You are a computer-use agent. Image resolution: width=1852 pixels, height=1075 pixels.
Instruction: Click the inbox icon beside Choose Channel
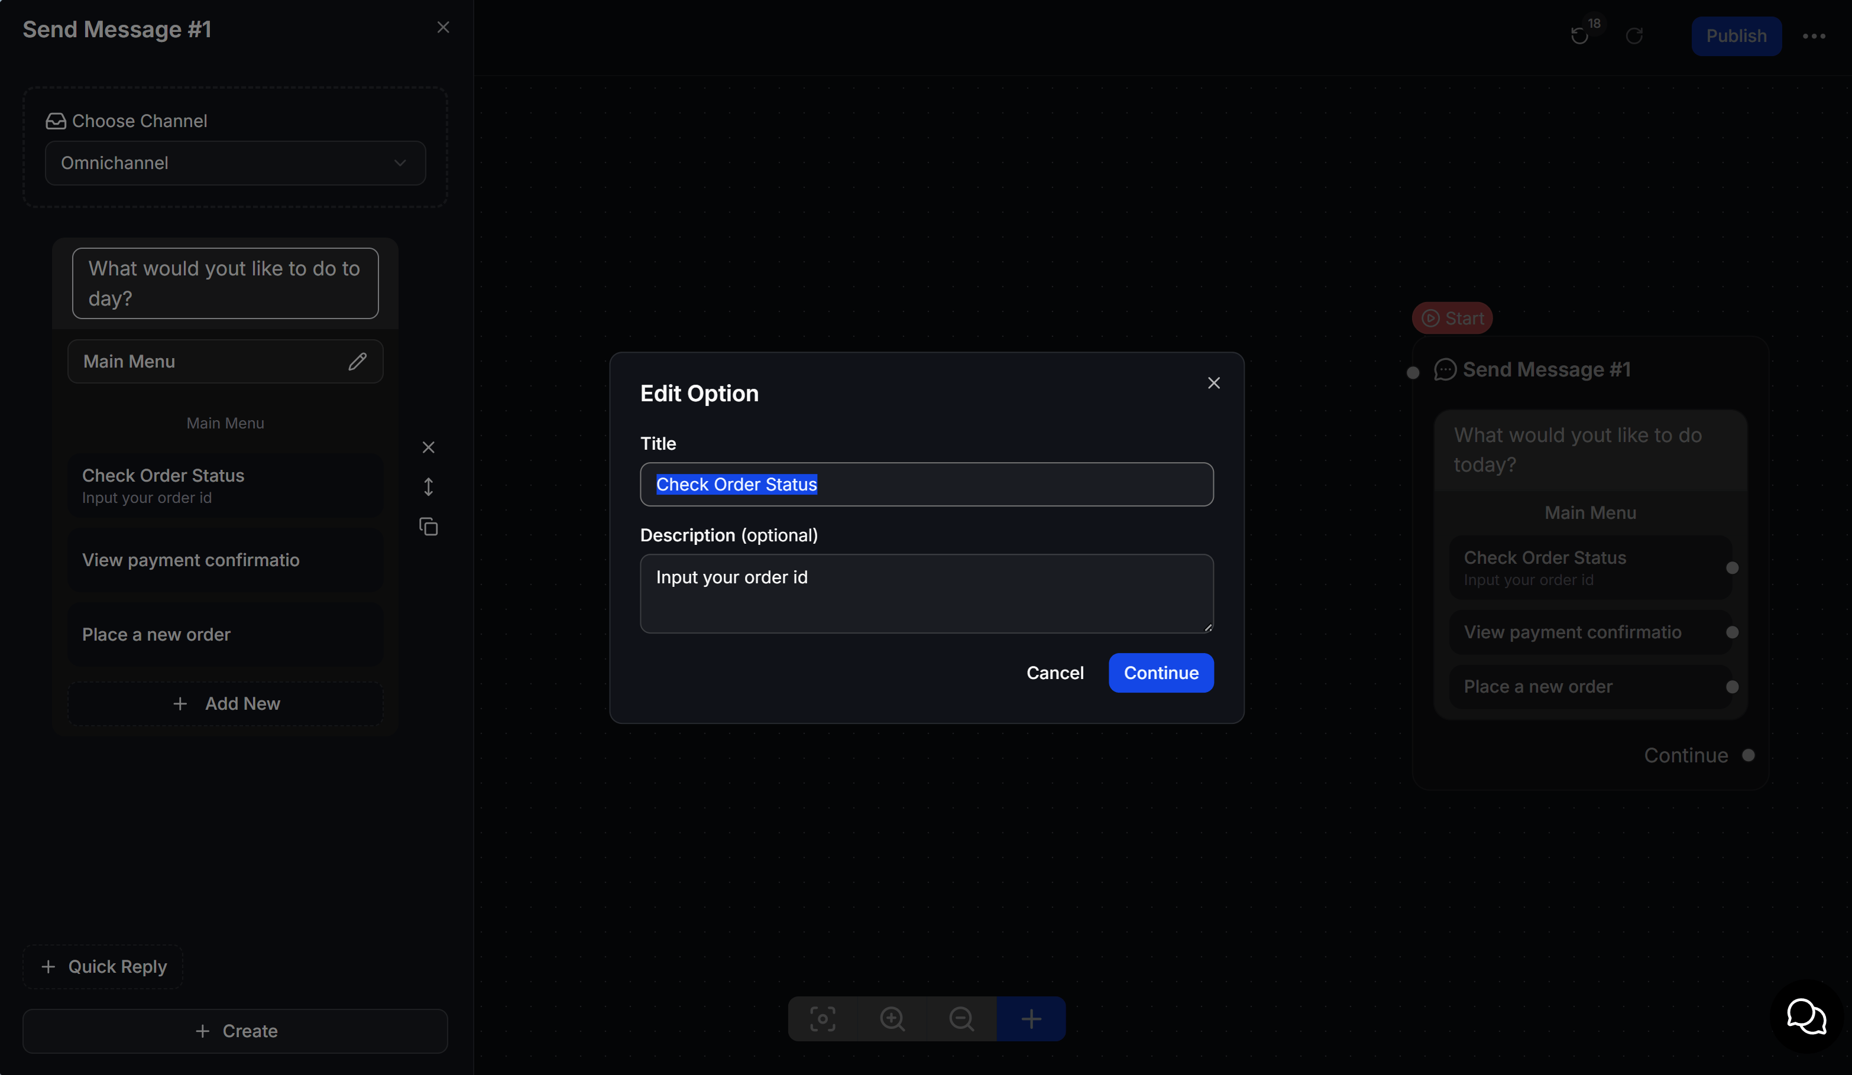click(x=56, y=121)
